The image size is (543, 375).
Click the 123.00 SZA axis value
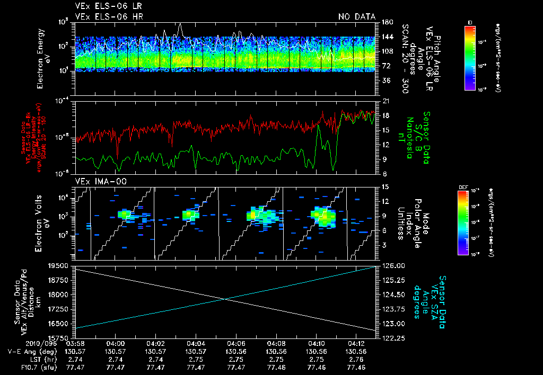[393, 324]
